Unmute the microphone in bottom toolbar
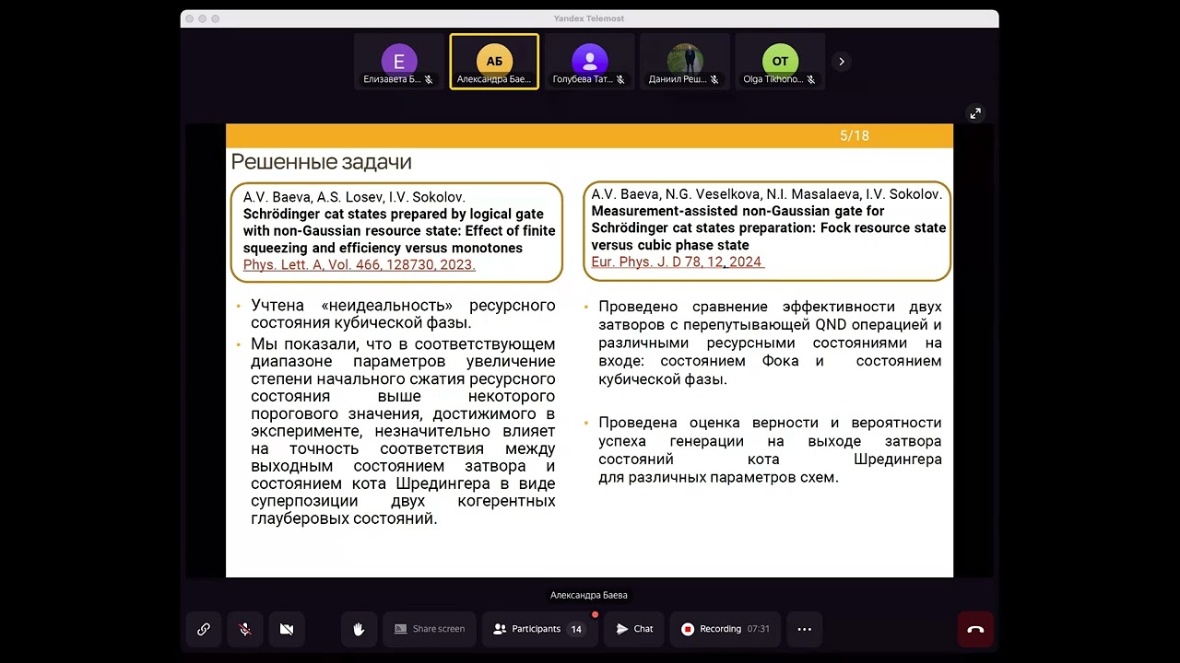This screenshot has width=1180, height=663. point(245,629)
